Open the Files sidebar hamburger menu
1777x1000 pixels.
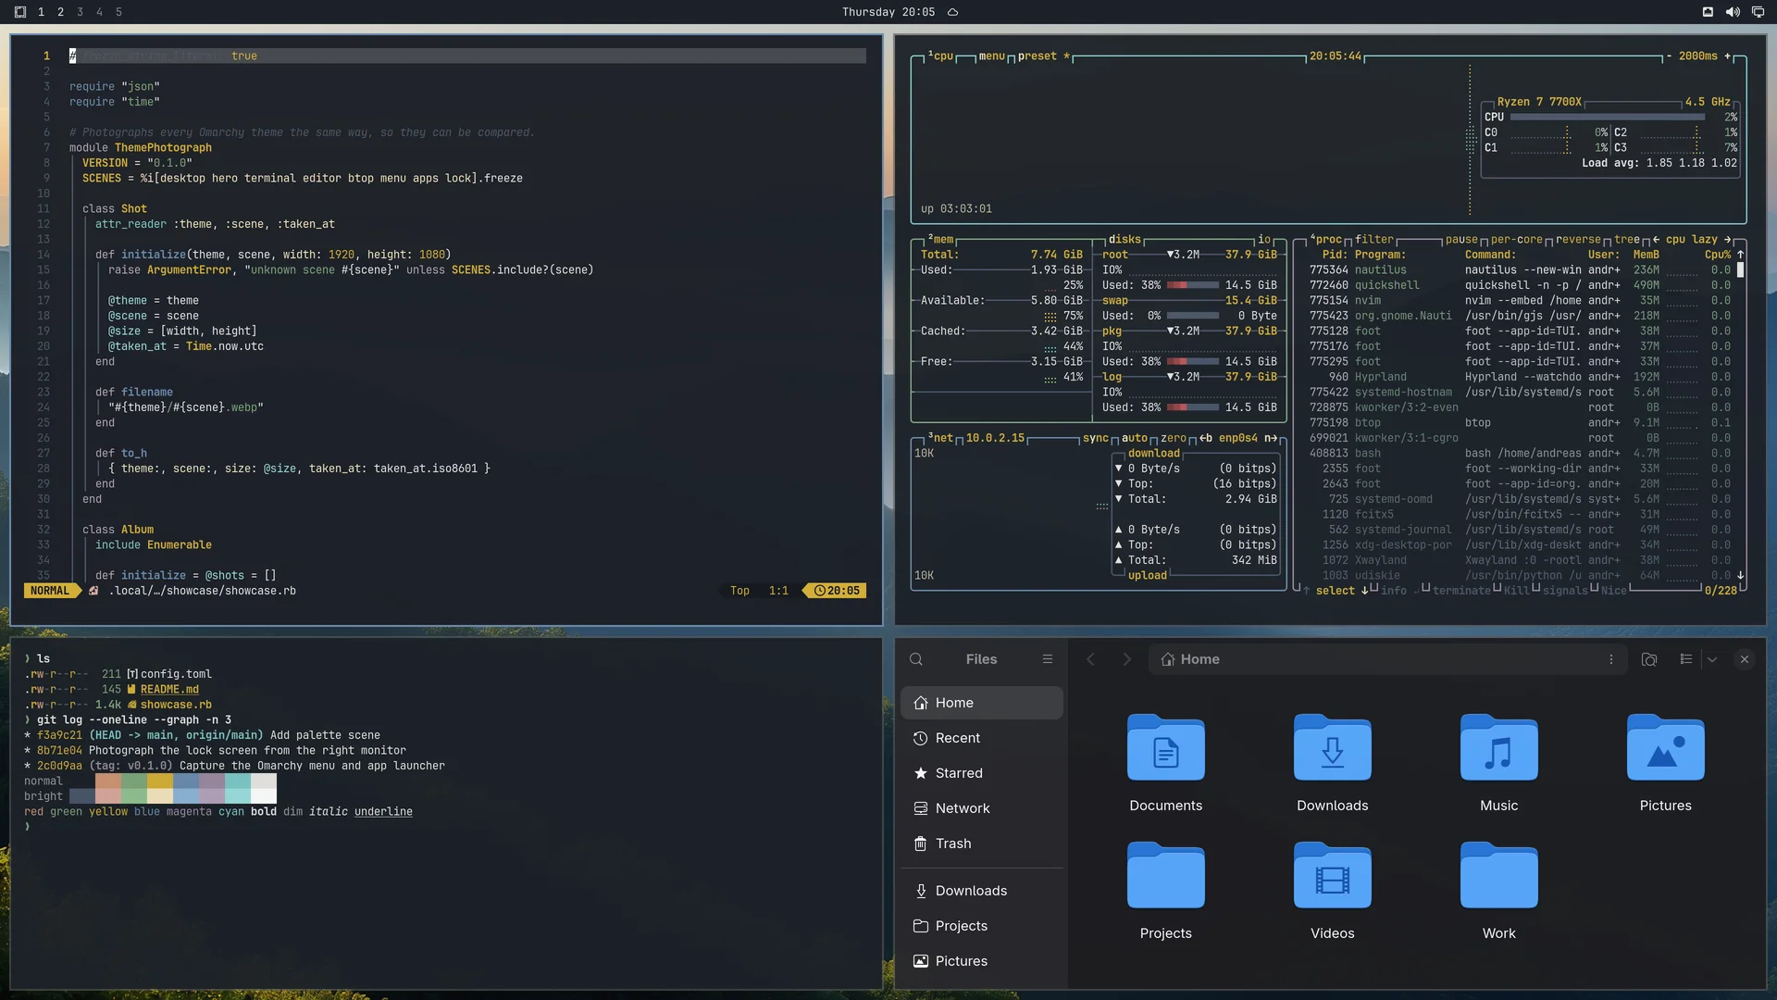pos(1048,659)
